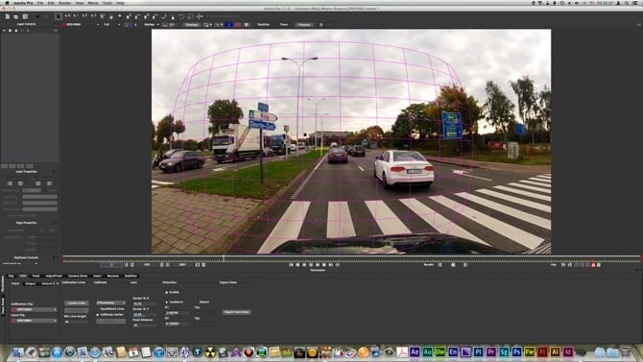The height and width of the screenshot is (362, 643).
Task: Open the lens model Parameter dropdown
Action: (x=110, y=302)
